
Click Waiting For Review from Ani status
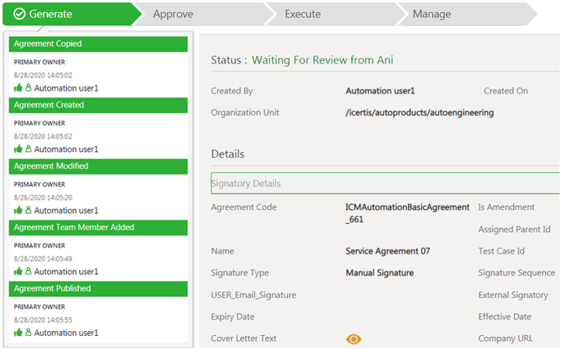[322, 60]
